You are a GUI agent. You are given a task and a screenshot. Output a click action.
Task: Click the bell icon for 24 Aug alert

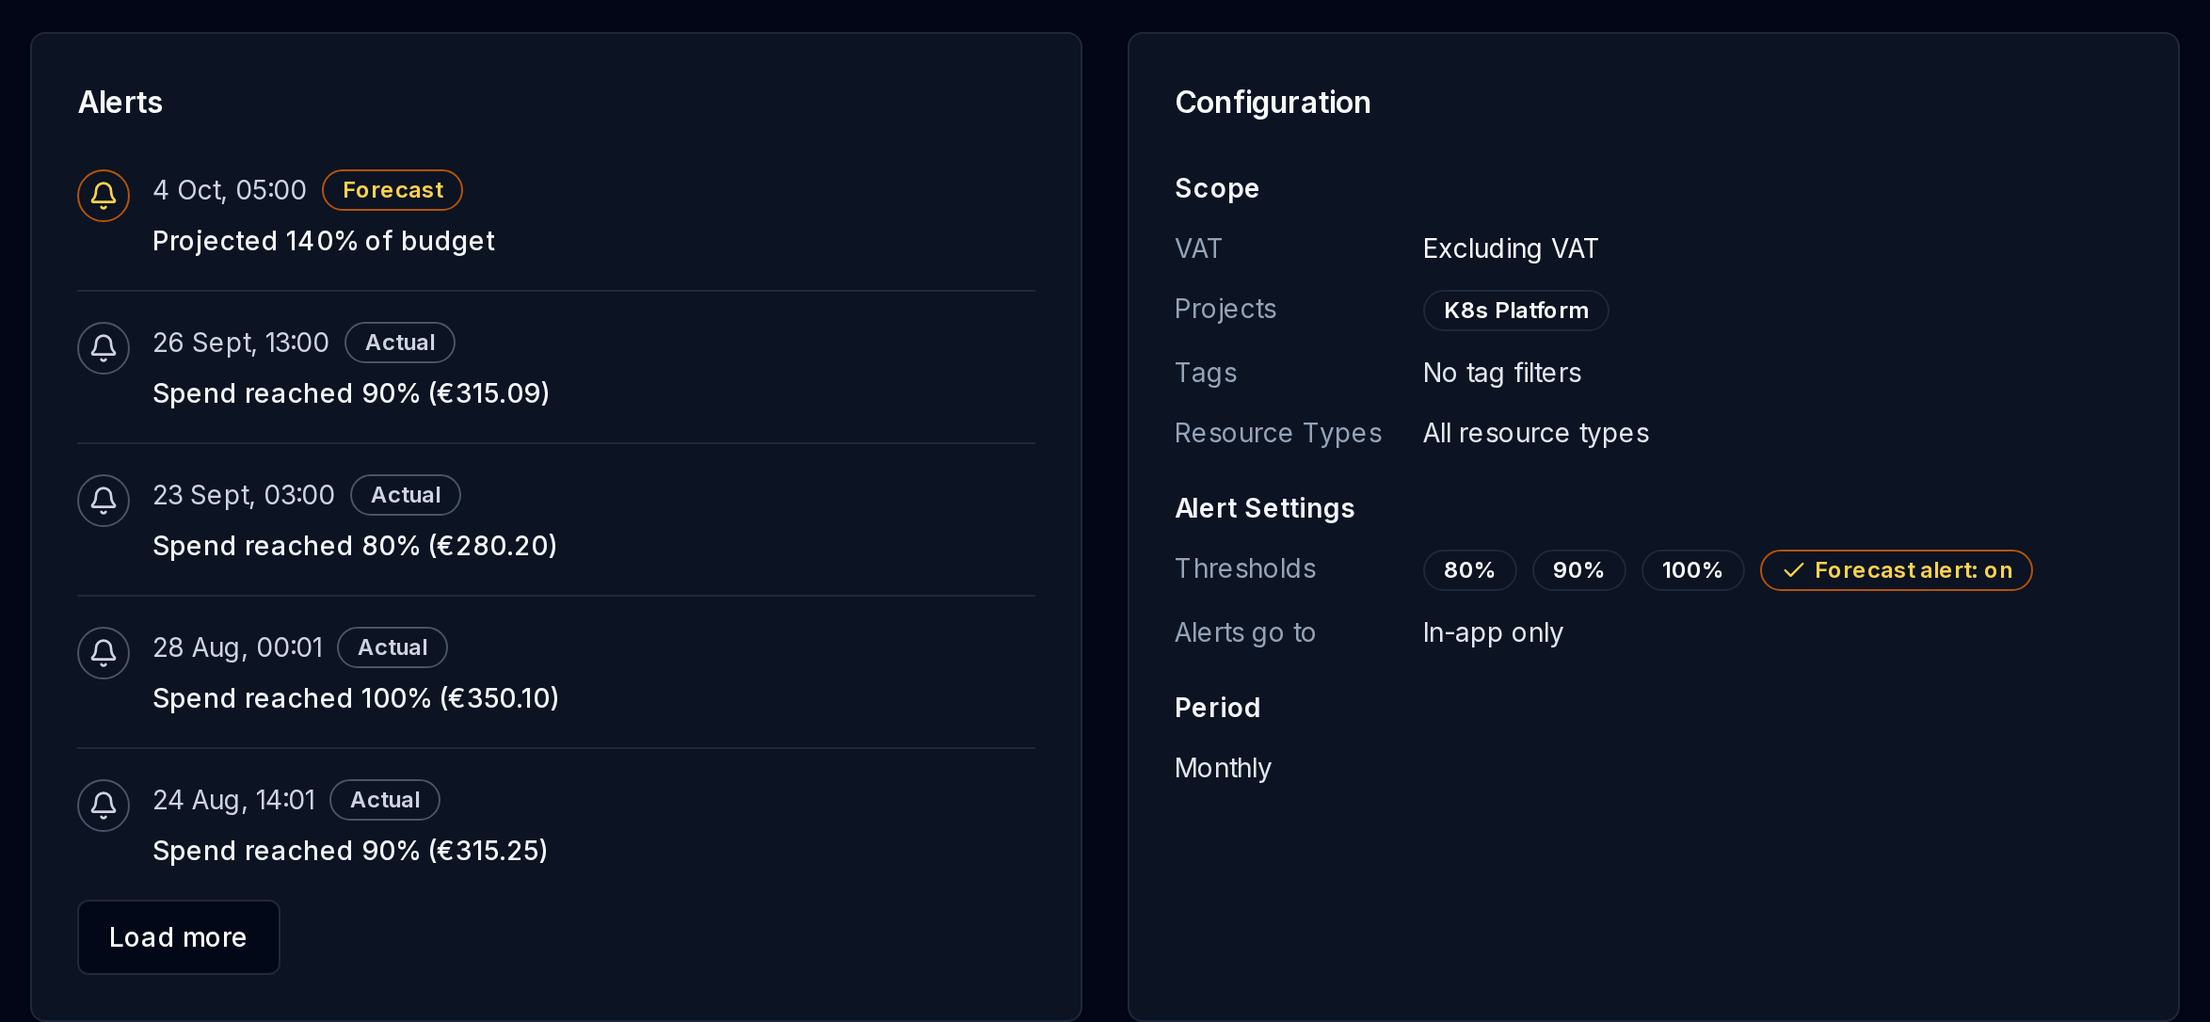[x=104, y=806]
